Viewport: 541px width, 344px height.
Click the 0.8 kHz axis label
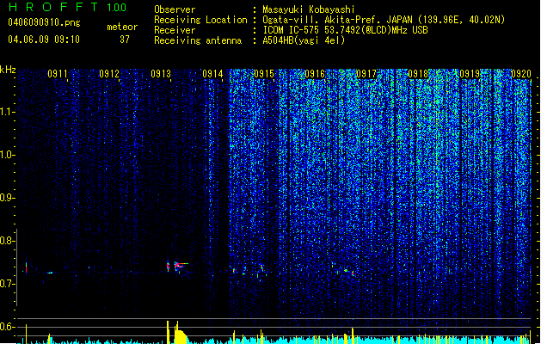[7, 241]
